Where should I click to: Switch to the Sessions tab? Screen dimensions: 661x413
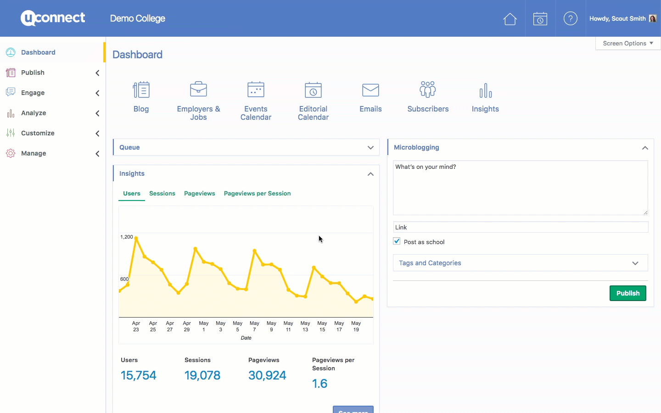click(162, 194)
